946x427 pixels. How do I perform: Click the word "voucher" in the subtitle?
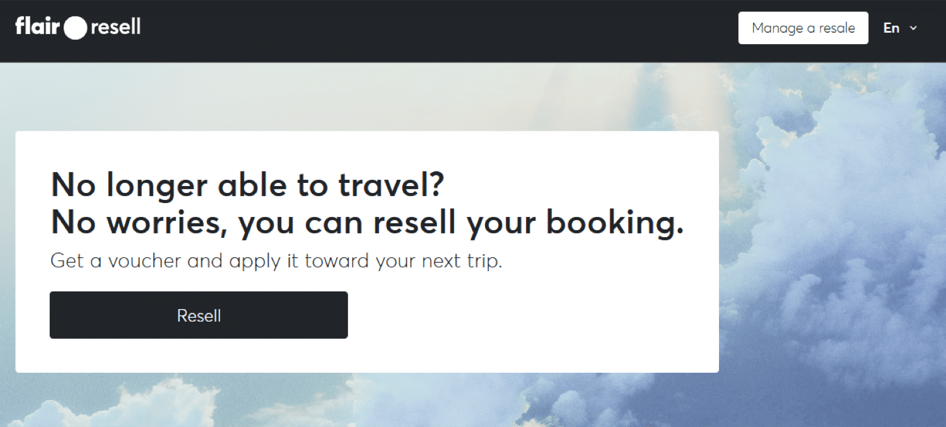click(x=144, y=261)
